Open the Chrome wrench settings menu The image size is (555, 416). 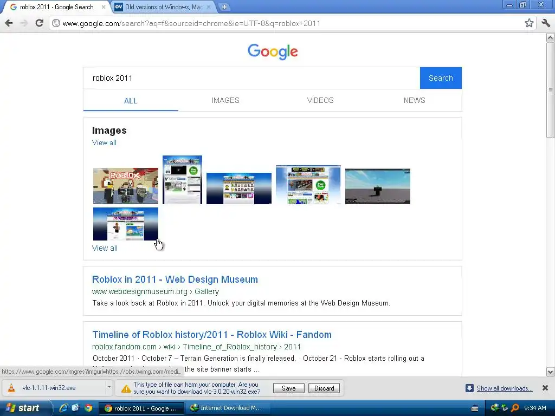point(546,23)
